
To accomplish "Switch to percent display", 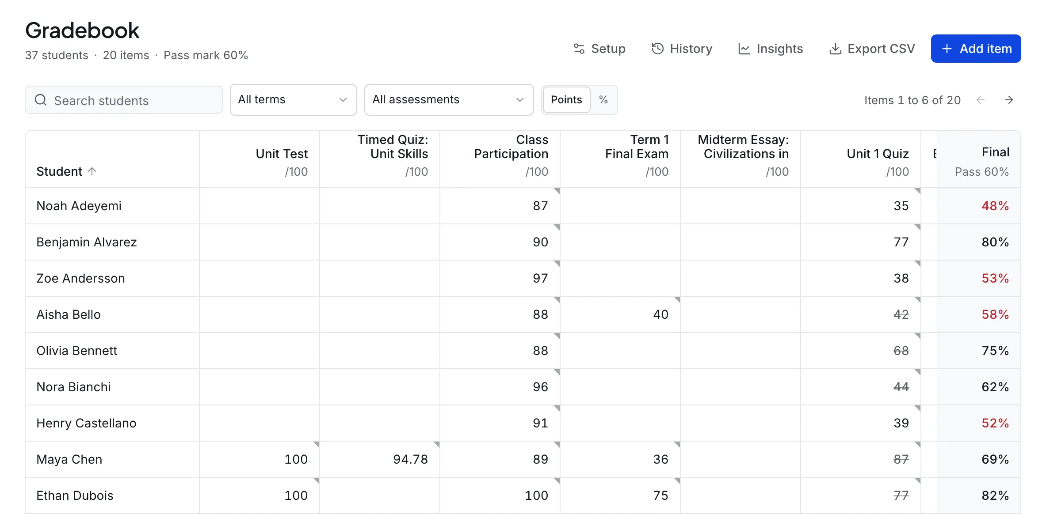I will click(603, 100).
